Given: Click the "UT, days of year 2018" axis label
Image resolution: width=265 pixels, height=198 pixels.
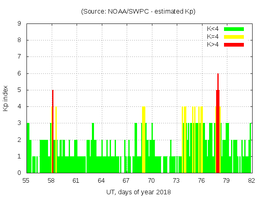Looking at the screenshot, I should 138,192.
